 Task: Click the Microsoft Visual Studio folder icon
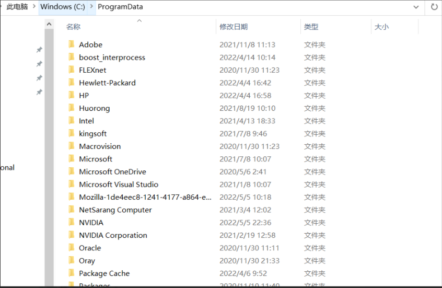click(x=72, y=184)
